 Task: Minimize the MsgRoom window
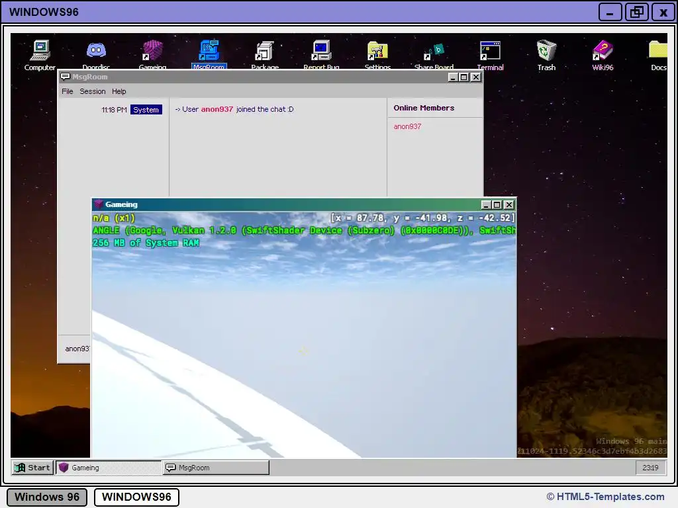click(x=453, y=77)
